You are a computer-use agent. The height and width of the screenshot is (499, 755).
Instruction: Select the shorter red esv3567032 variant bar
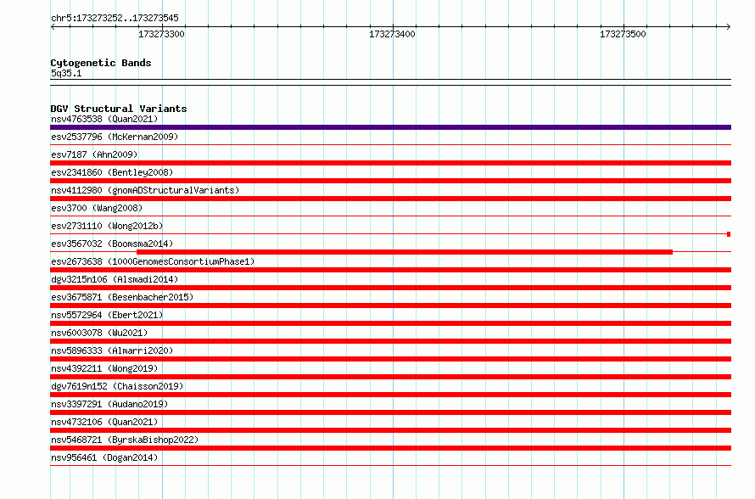(x=405, y=252)
